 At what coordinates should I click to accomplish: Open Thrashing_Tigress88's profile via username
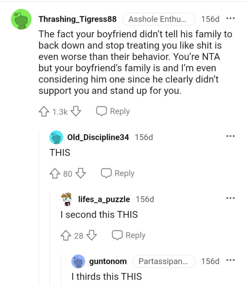click(78, 19)
